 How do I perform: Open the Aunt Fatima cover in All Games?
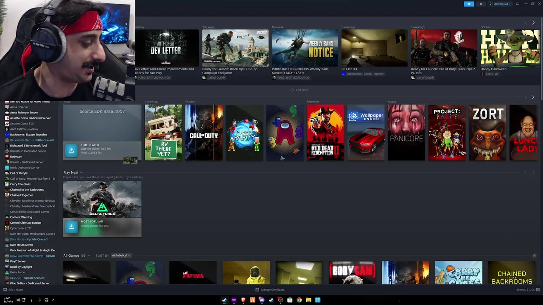[x=193, y=273]
